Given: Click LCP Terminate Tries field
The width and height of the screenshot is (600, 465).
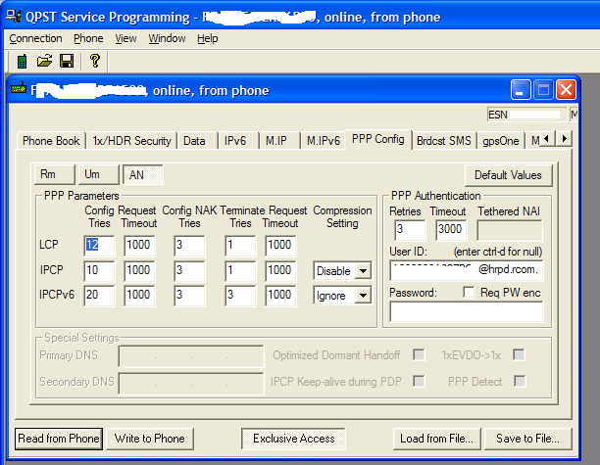Looking at the screenshot, I should tap(240, 246).
